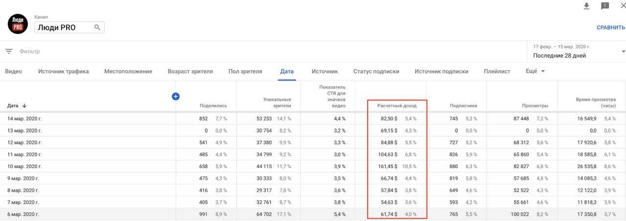The image size is (626, 221).
Task: Click the 53 253 unique viewers value
Action: pyautogui.click(x=264, y=119)
